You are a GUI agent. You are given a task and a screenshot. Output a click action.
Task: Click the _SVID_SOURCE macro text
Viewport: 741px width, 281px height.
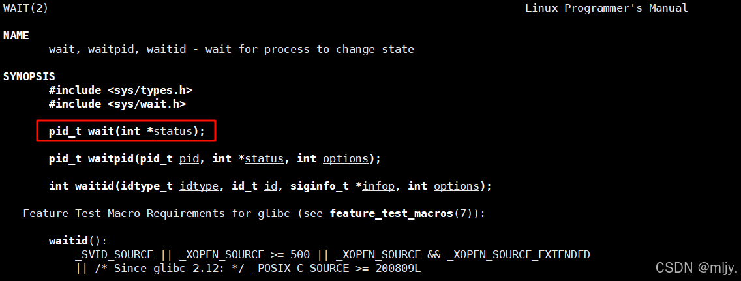coord(114,254)
